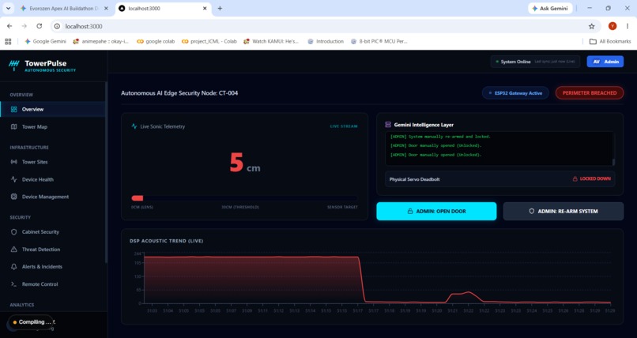
Task: Close the Evorozen Apex AI Buildathon tab
Action: point(106,8)
